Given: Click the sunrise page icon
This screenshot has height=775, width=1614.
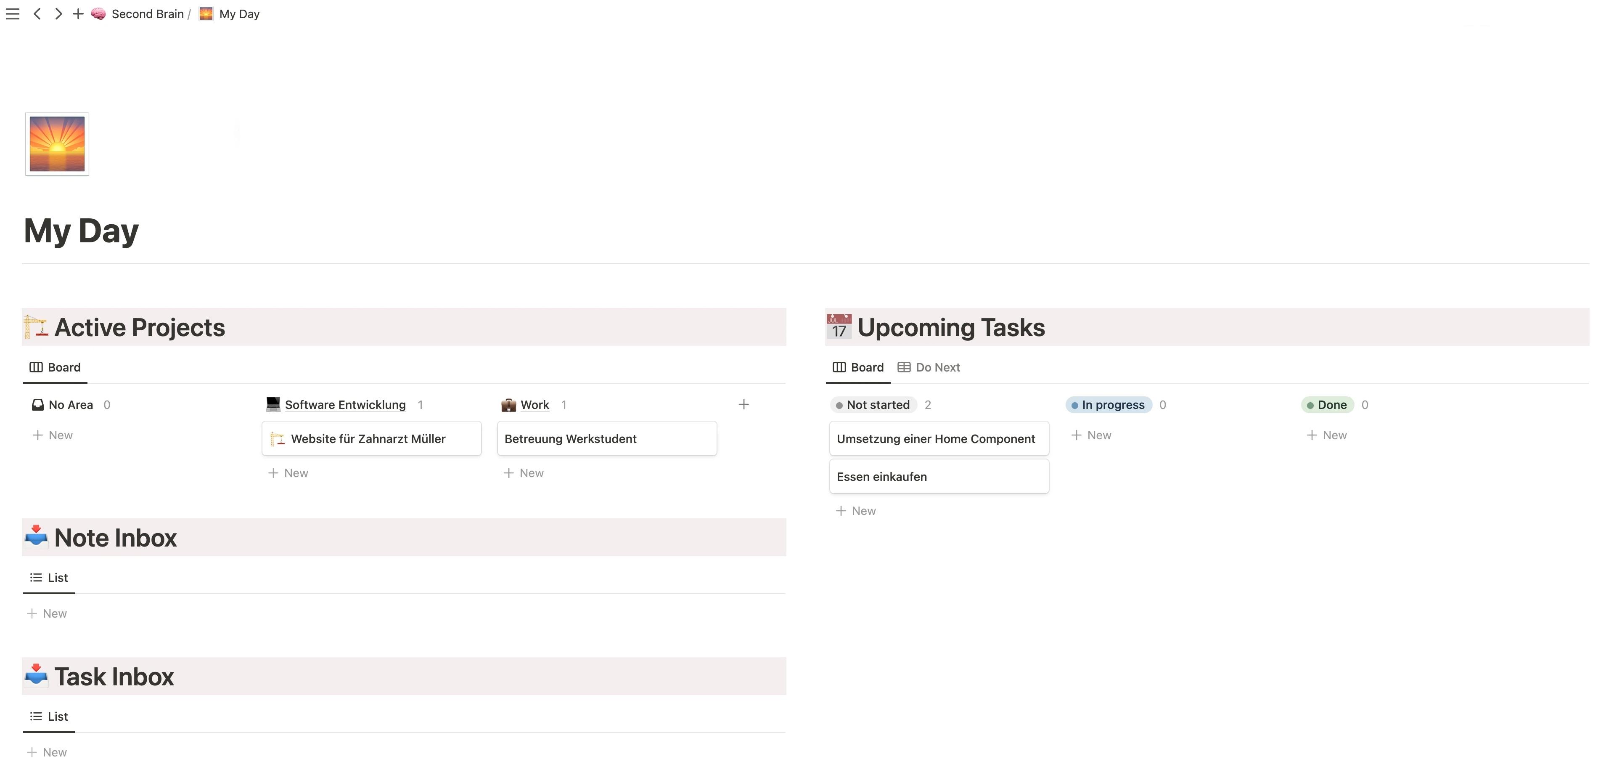Looking at the screenshot, I should click(57, 144).
